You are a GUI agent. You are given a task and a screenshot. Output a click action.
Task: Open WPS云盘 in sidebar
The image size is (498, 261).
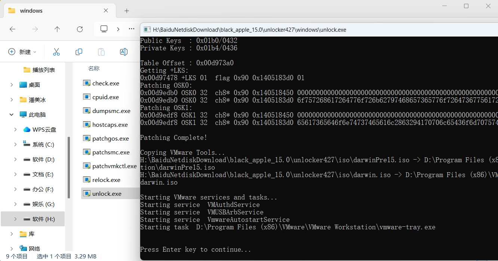[x=40, y=129]
